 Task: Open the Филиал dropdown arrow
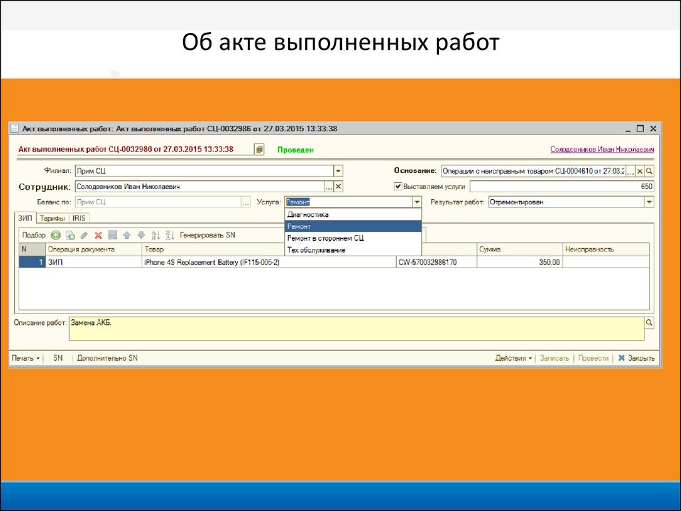(339, 171)
